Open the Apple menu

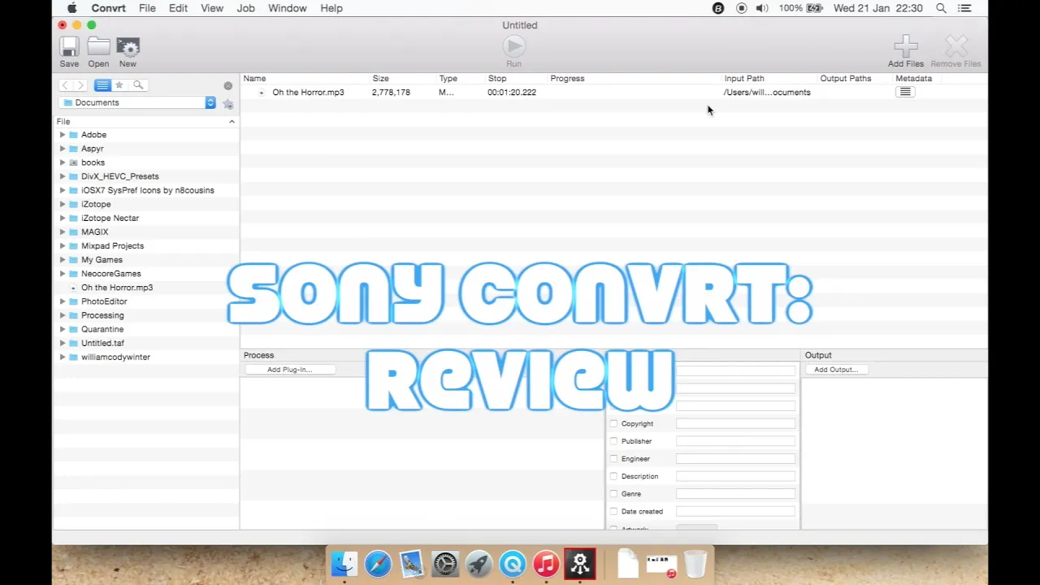tap(72, 8)
